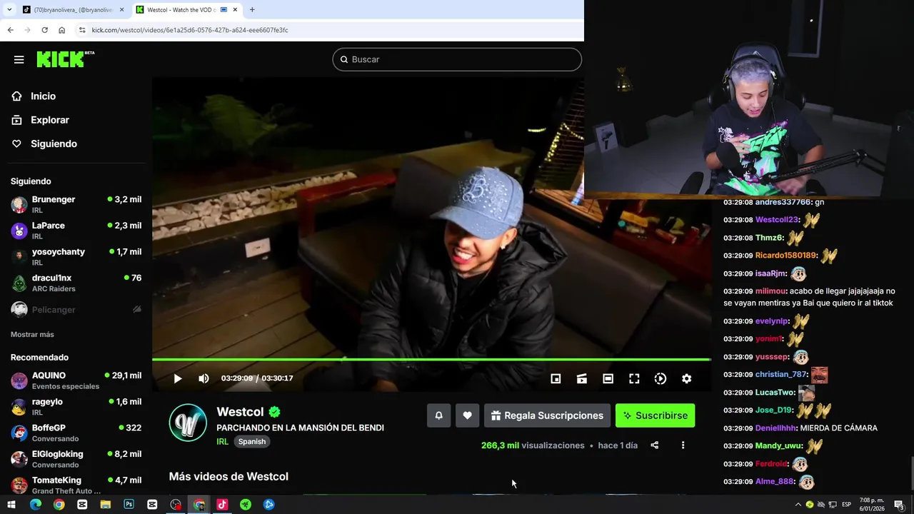914x514 pixels.
Task: Open playback speed control icon
Action: 661,378
